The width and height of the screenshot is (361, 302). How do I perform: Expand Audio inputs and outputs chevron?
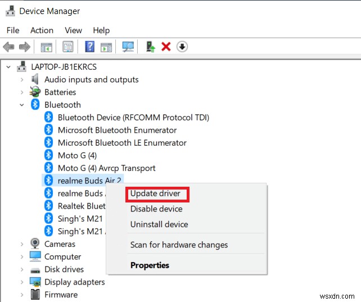coord(22,80)
